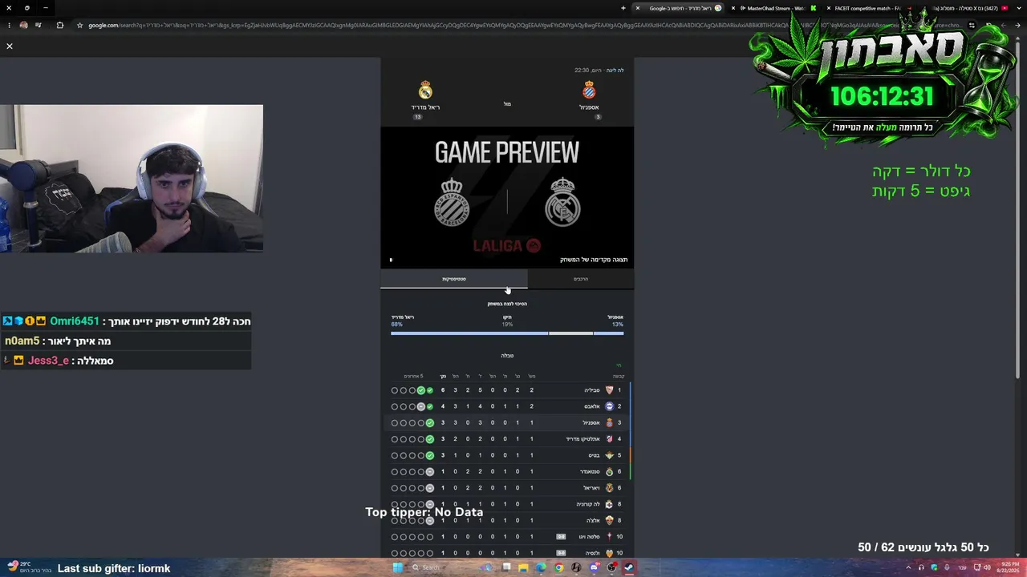The image size is (1027, 577).
Task: Click the streamer webcam feed
Action: [x=132, y=179]
